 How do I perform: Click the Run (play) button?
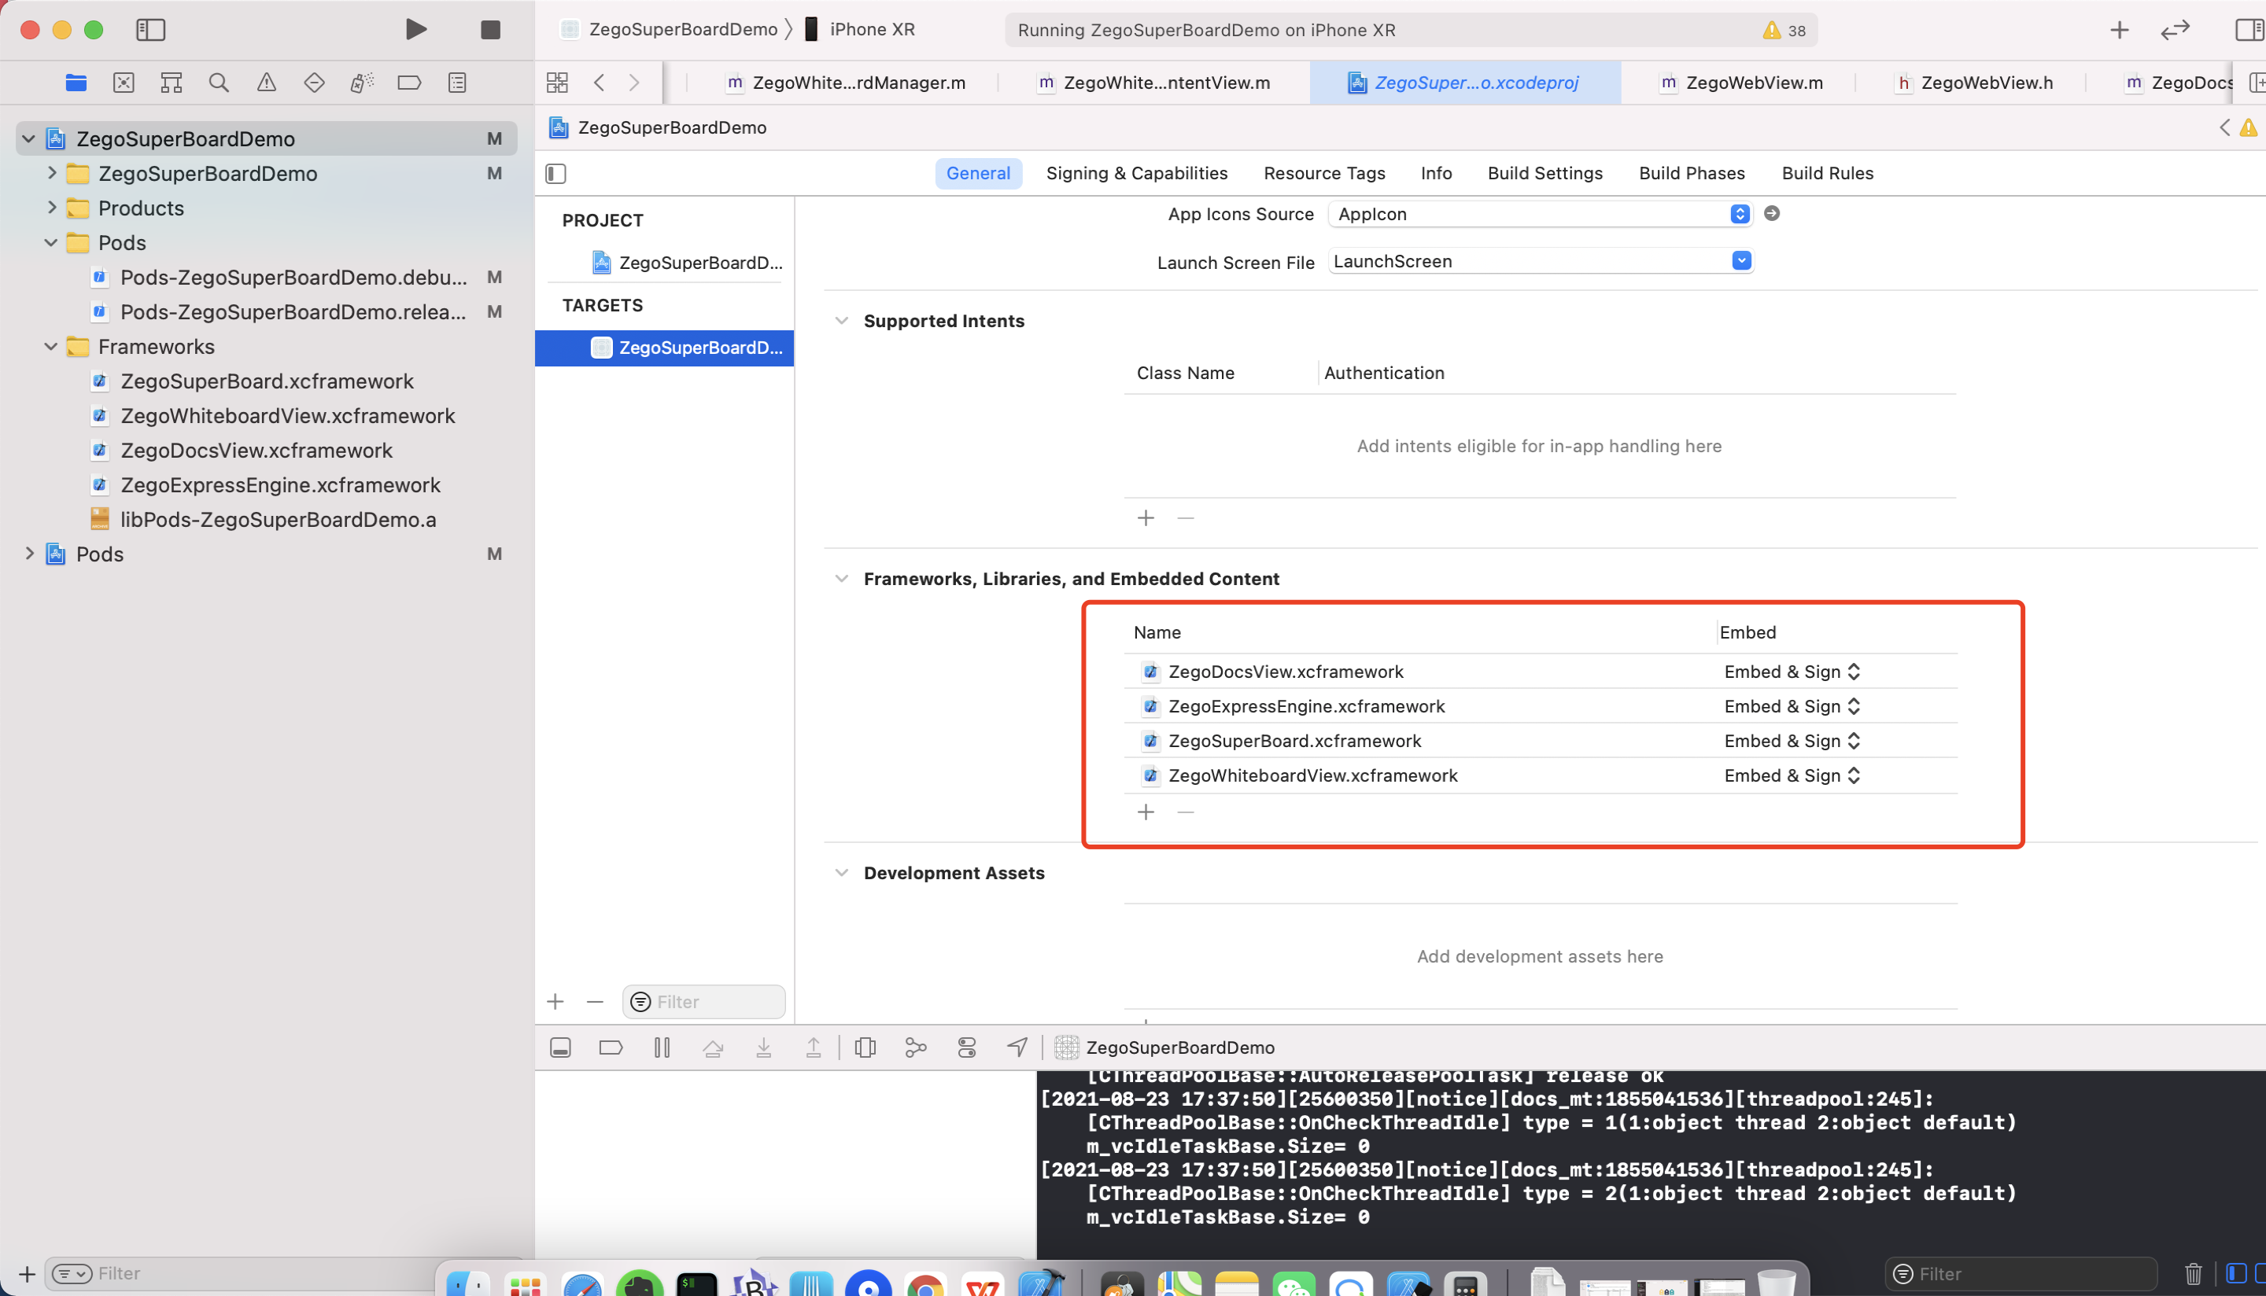pyautogui.click(x=415, y=29)
